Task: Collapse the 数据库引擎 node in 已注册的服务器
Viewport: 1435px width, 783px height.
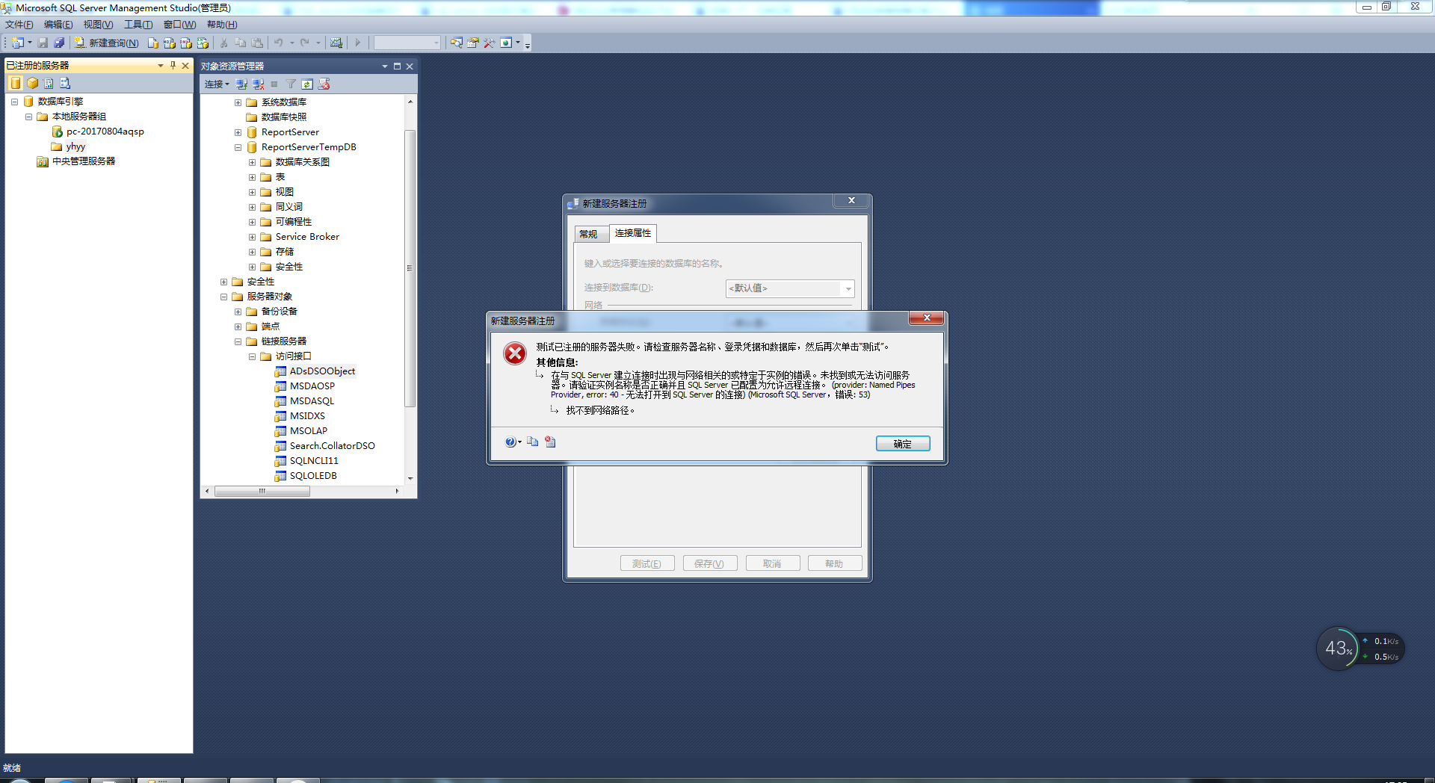Action: point(14,102)
